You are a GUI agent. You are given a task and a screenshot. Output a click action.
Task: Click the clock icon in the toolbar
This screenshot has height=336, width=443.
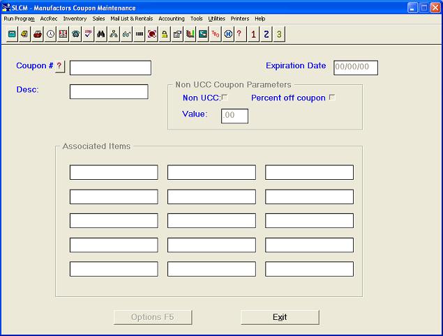pyautogui.click(x=50, y=33)
